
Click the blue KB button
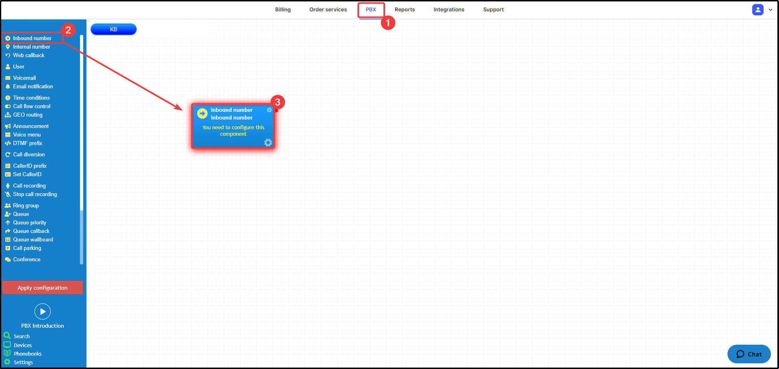pyautogui.click(x=114, y=29)
